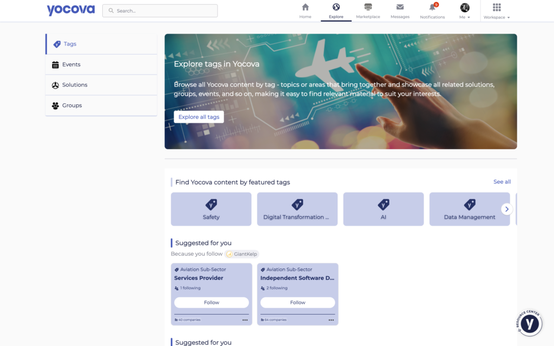Click the See all featured tags link
This screenshot has width=554, height=346.
(x=502, y=182)
